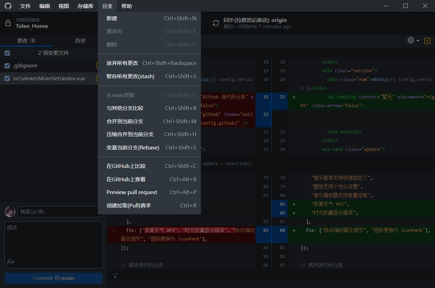Toggle the select-all changed files checkbox
The height and width of the screenshot is (288, 435).
7,53
